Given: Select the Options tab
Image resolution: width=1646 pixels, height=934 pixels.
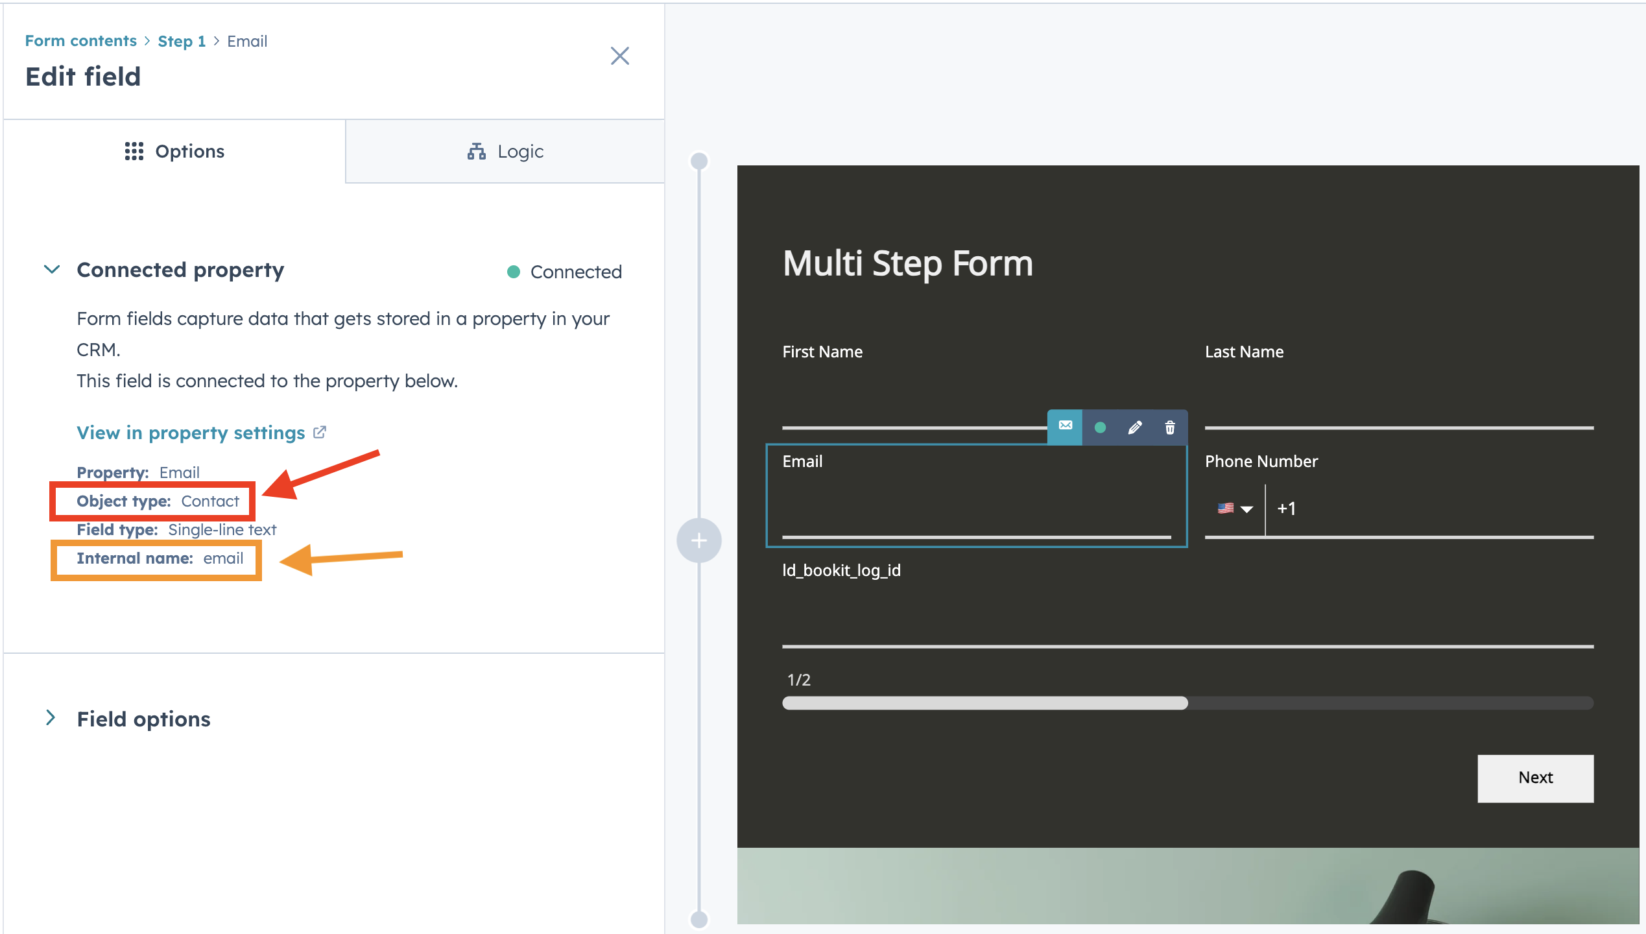Looking at the screenshot, I should point(174,152).
